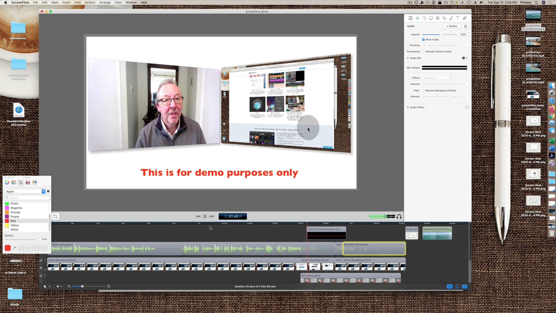
Task: Open the Mark menu
Action: 55,2
